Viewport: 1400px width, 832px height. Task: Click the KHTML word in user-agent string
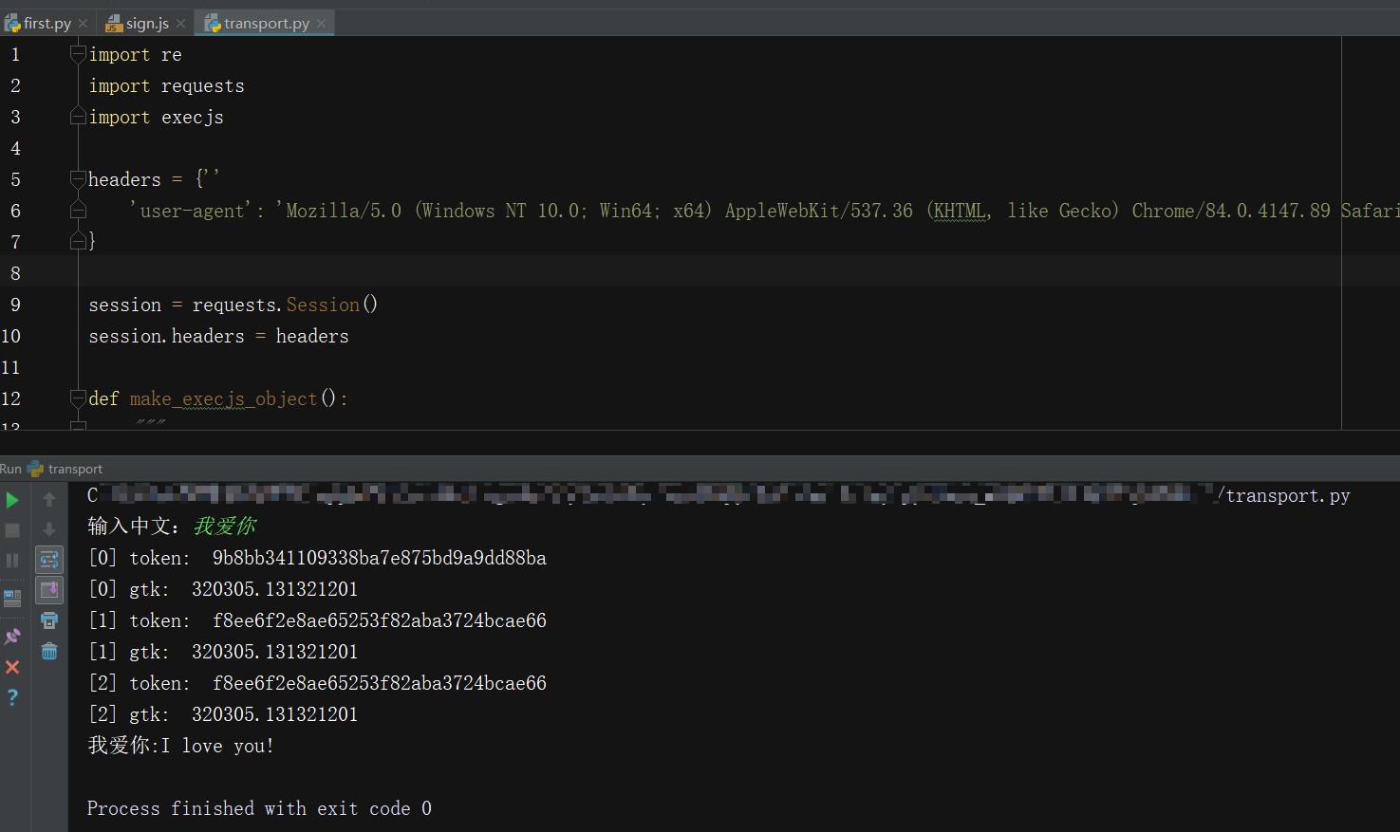pyautogui.click(x=959, y=211)
